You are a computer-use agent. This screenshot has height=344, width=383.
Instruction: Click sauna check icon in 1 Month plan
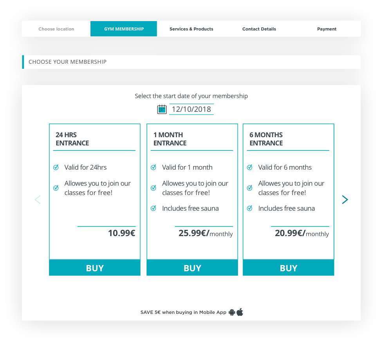(x=154, y=208)
